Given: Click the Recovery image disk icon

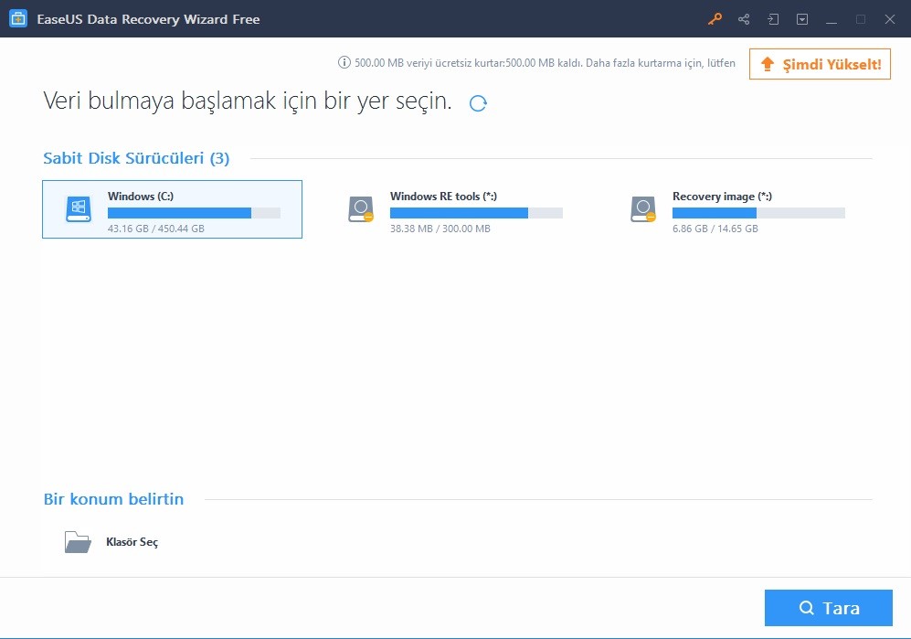Looking at the screenshot, I should click(643, 209).
